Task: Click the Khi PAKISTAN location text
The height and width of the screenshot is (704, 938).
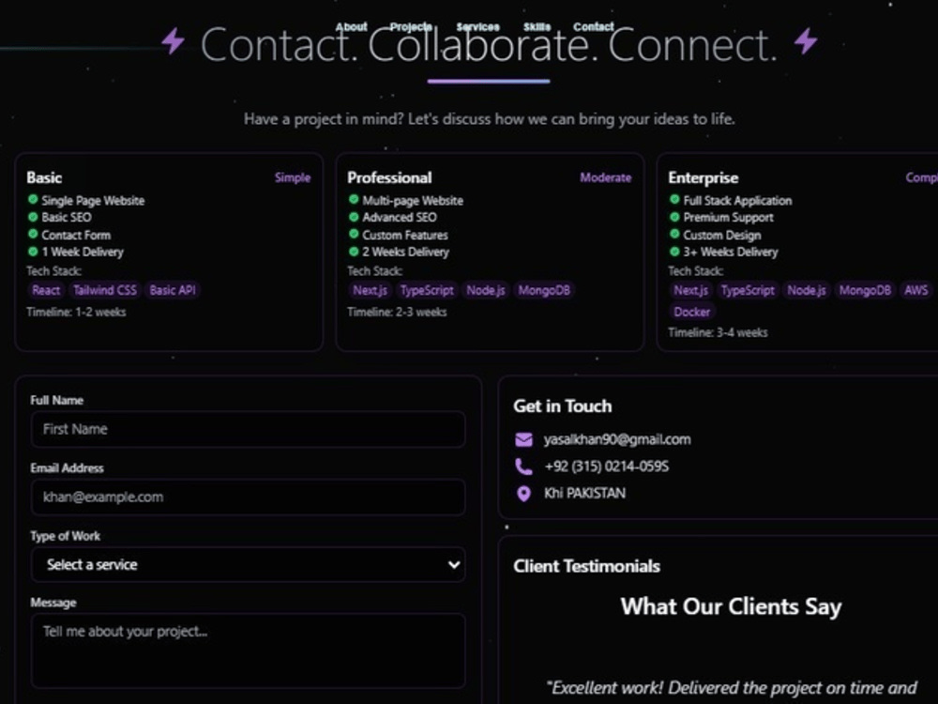Action: (584, 494)
